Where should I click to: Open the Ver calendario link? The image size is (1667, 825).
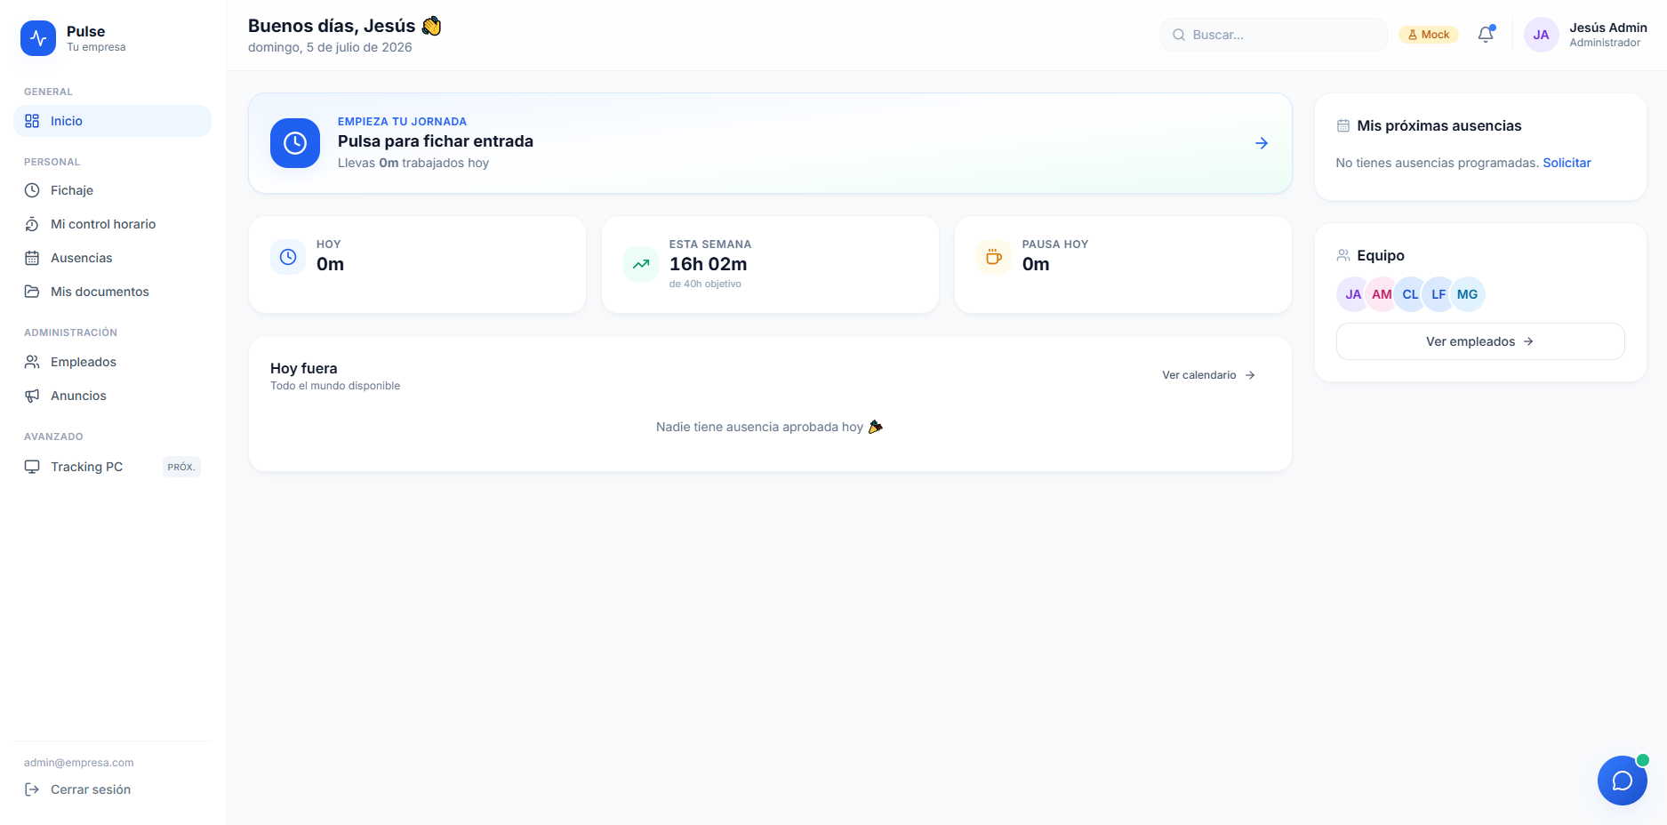tap(1208, 375)
